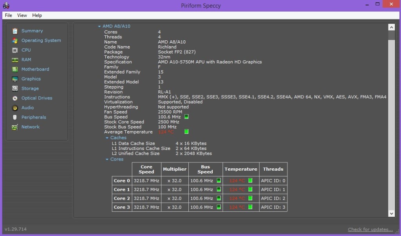Select the Core 0 row label
Image resolution: width=401 pixels, height=236 pixels.
coord(122,181)
